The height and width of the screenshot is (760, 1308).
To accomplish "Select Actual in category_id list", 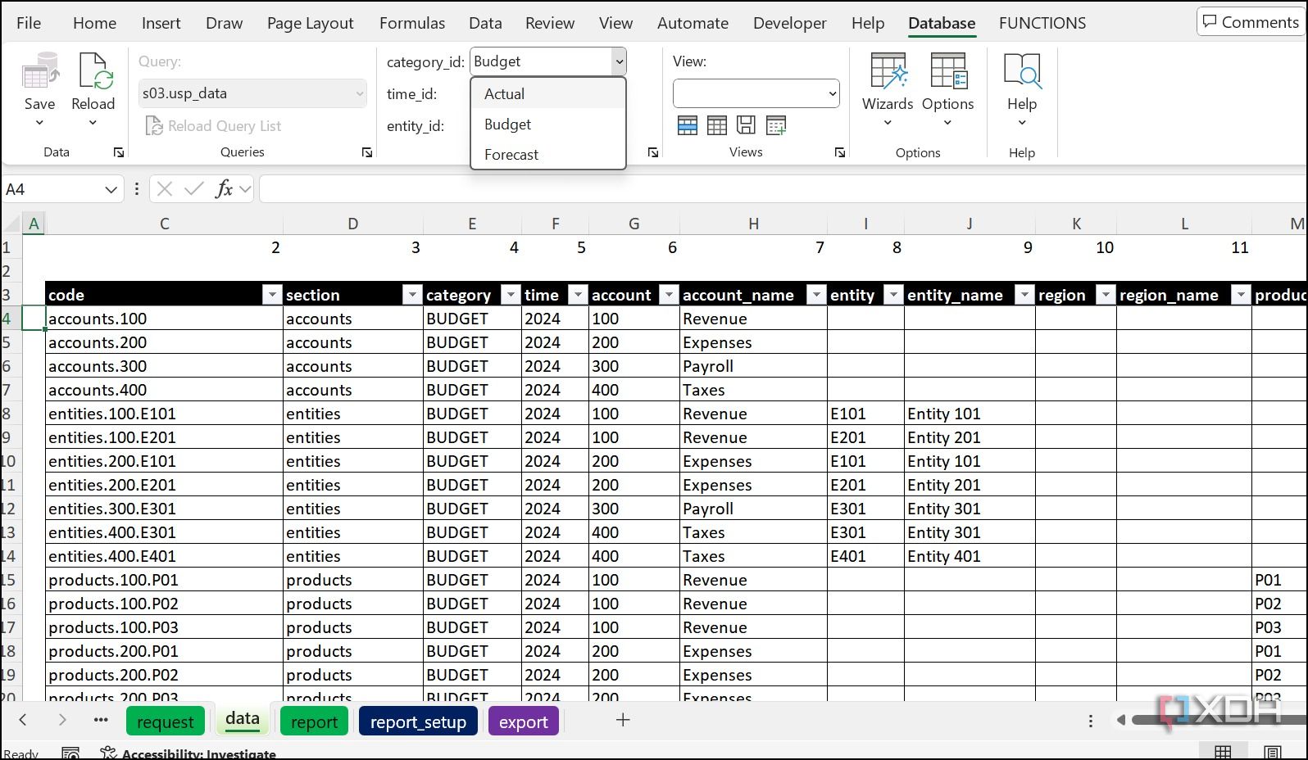I will click(548, 94).
